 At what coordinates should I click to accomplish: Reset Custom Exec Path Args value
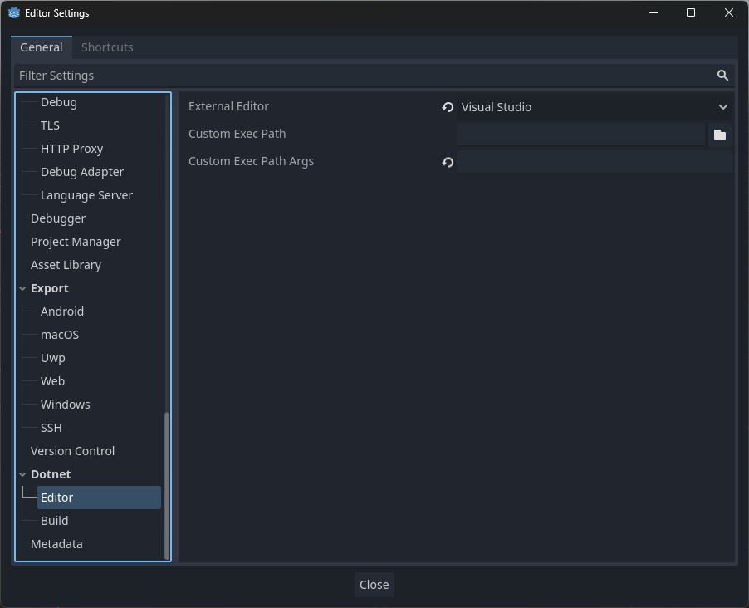pos(448,162)
